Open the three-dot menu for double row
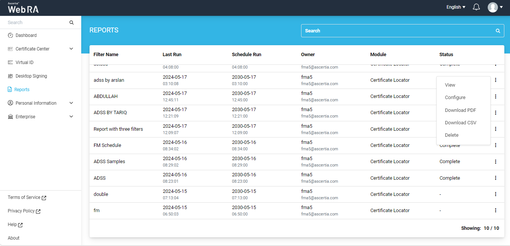This screenshot has width=510, height=246. 496,194
